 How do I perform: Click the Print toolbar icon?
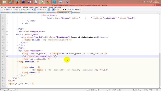(16, 10)
